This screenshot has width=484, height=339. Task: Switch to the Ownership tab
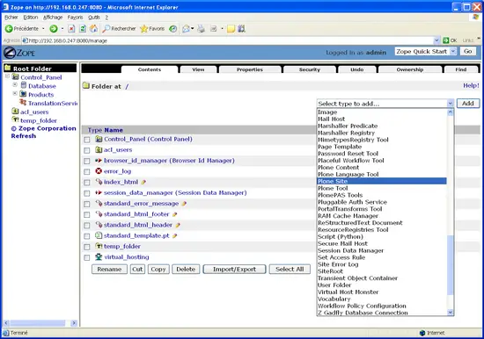coord(410,69)
